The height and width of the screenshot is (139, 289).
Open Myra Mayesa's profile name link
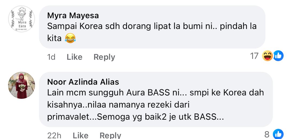point(73,16)
